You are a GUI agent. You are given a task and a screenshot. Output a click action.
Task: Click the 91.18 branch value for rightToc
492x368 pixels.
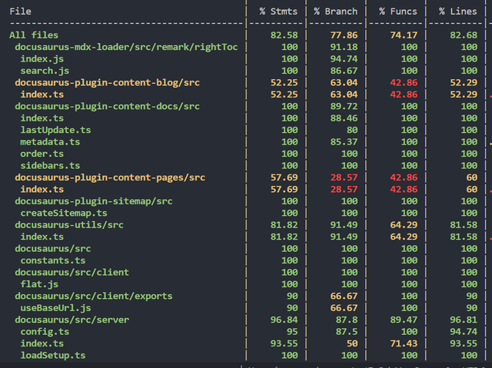point(344,47)
